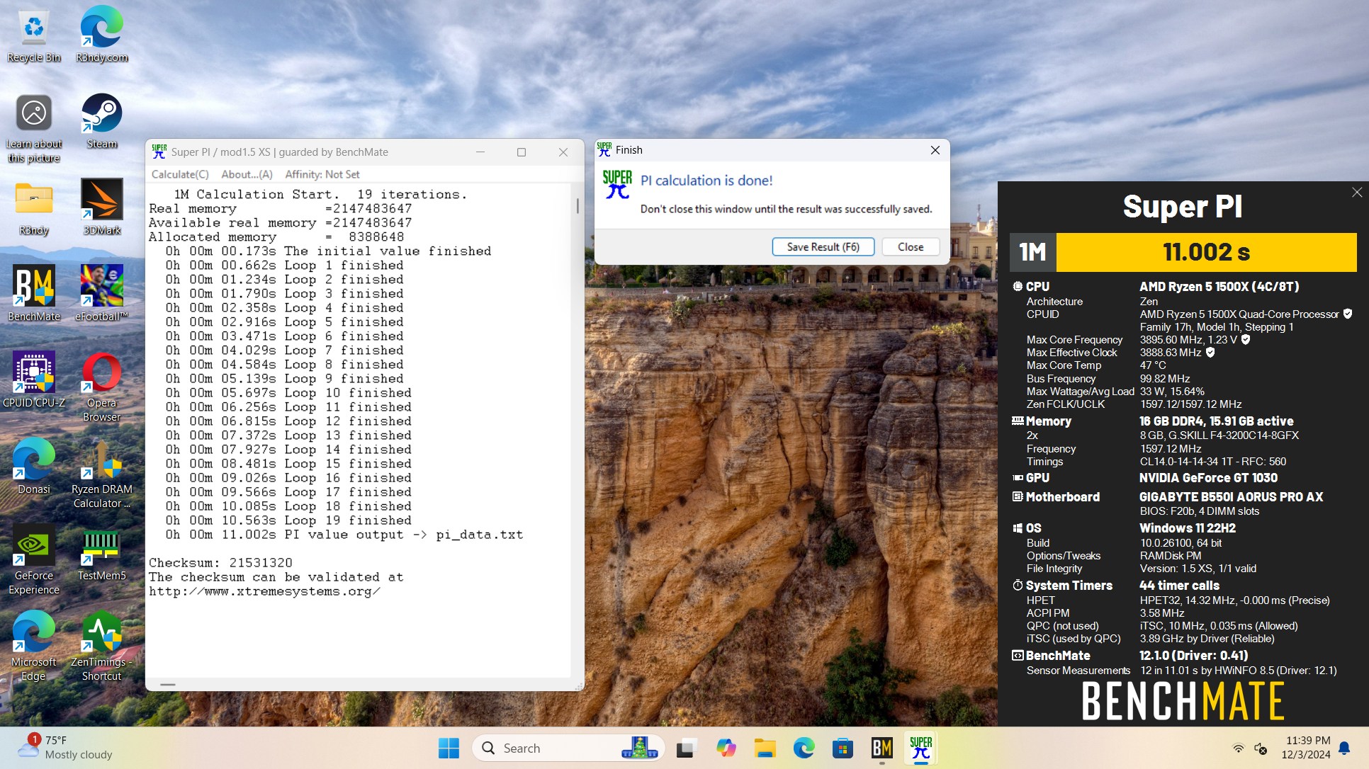Open Copilot from the taskbar

point(726,748)
